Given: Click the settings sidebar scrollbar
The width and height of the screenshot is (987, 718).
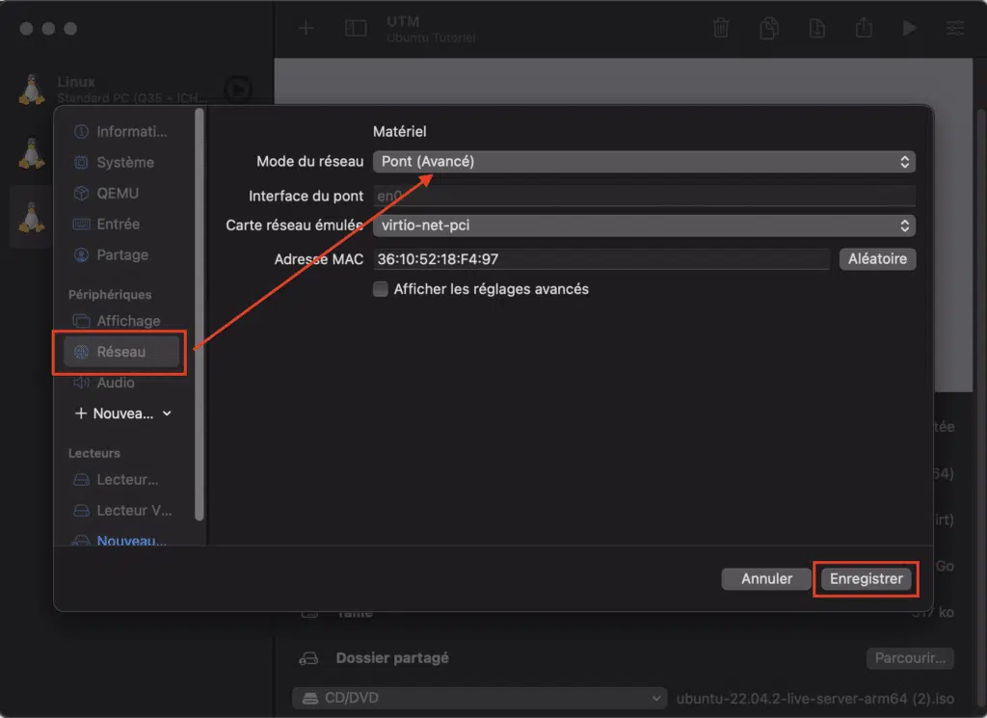Looking at the screenshot, I should [x=200, y=314].
